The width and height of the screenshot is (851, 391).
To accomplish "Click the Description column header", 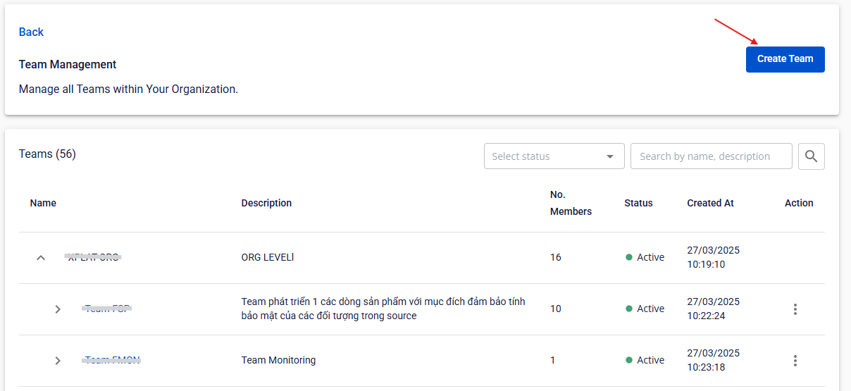I will pyautogui.click(x=266, y=203).
